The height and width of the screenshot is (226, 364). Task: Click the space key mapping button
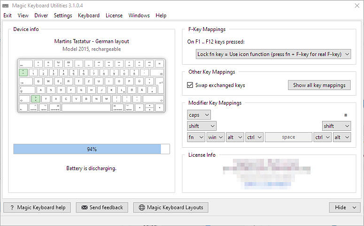[288, 137]
